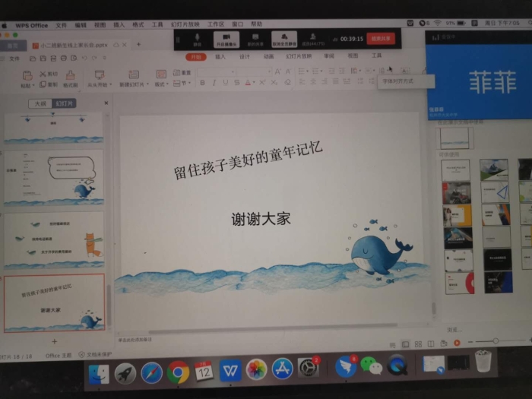Select the whale speech bubble slide thumbnail
This screenshot has height=399, width=532.
(x=54, y=178)
